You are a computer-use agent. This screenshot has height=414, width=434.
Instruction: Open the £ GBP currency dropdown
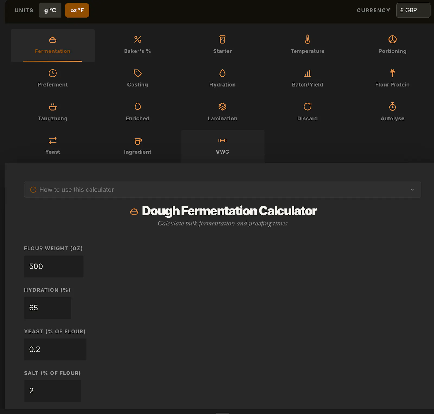tap(413, 10)
